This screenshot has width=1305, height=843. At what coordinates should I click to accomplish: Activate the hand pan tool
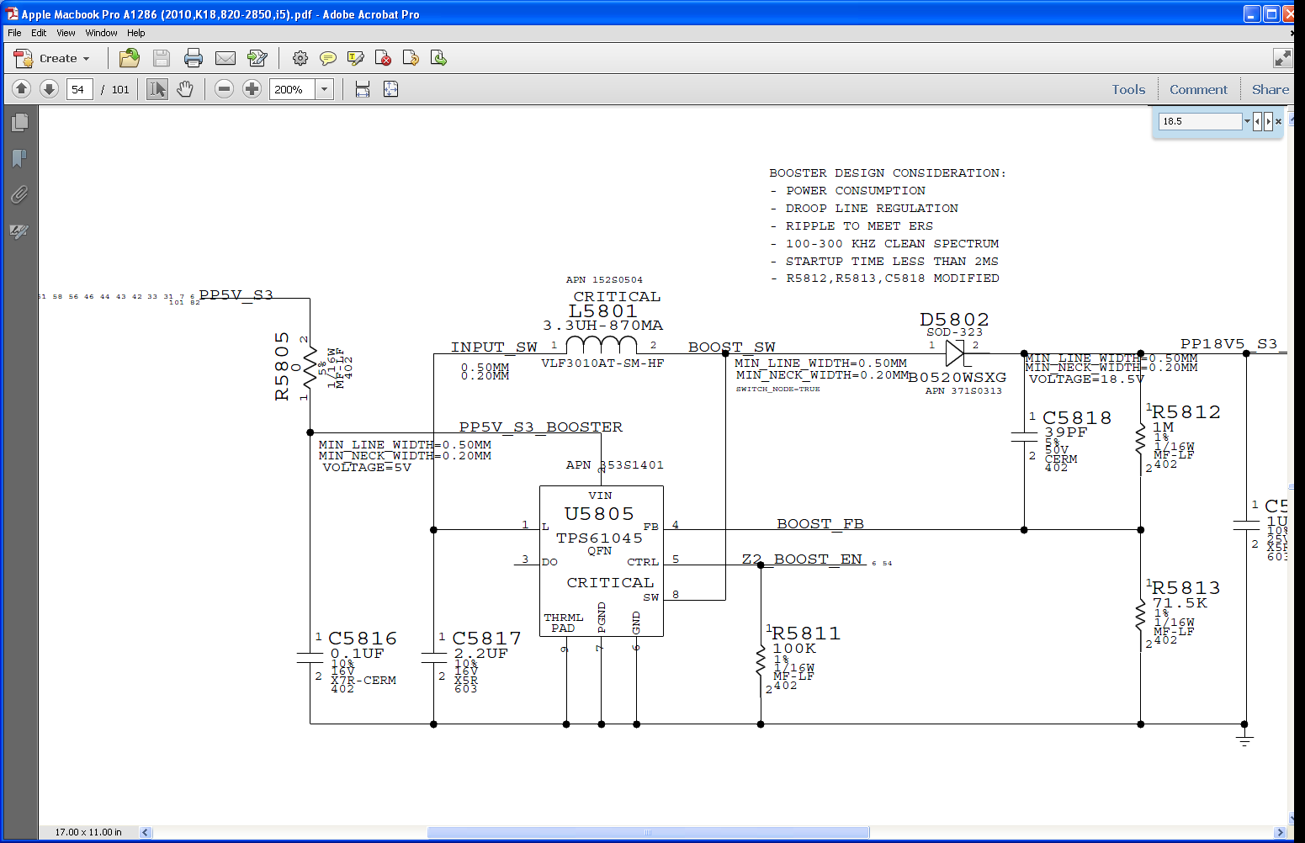click(x=185, y=89)
